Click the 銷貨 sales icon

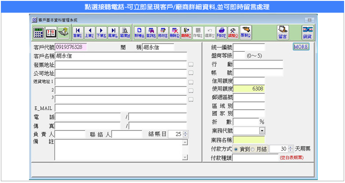307,32
